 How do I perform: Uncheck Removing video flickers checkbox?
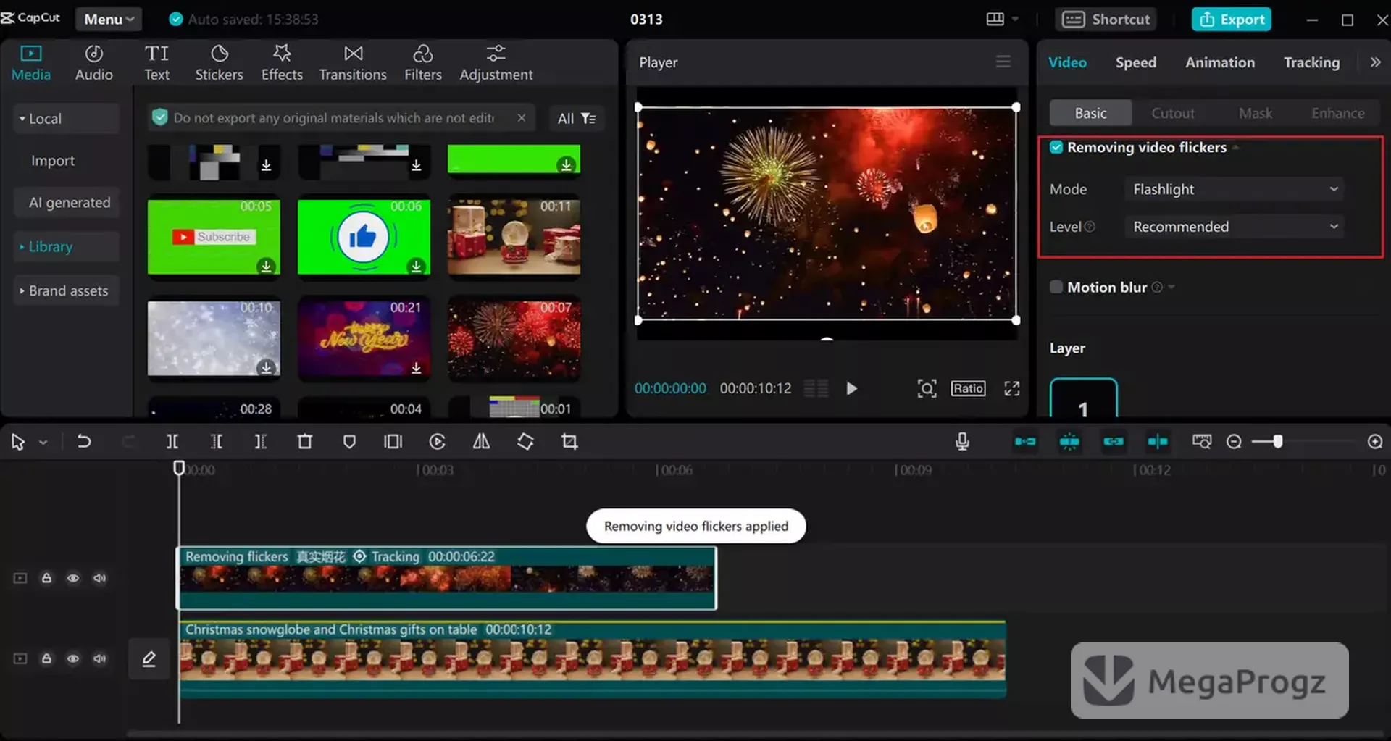tap(1056, 147)
